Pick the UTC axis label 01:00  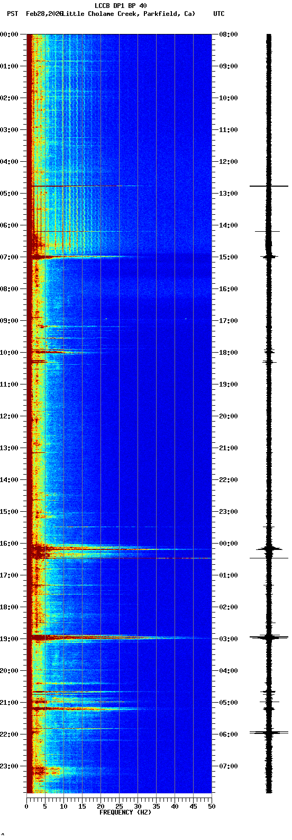click(229, 575)
